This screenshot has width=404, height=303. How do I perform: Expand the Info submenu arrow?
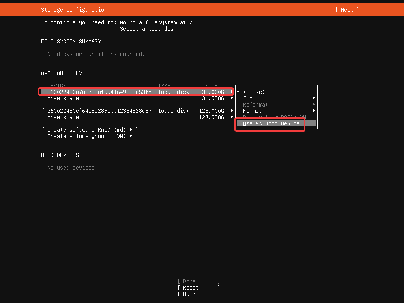(313, 98)
